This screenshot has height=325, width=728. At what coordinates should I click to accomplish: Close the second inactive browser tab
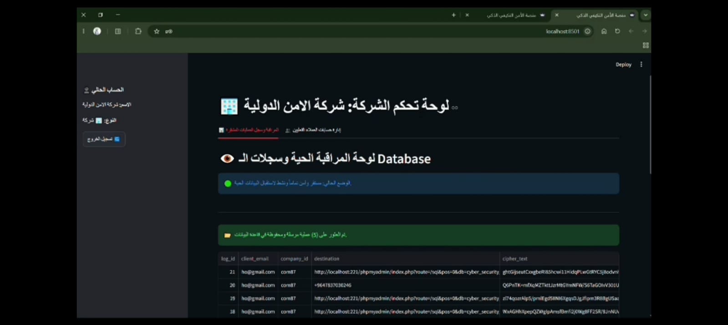pyautogui.click(x=467, y=15)
